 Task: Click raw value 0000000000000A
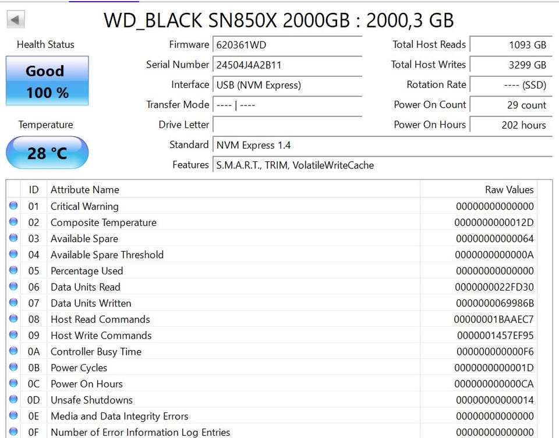(x=494, y=255)
